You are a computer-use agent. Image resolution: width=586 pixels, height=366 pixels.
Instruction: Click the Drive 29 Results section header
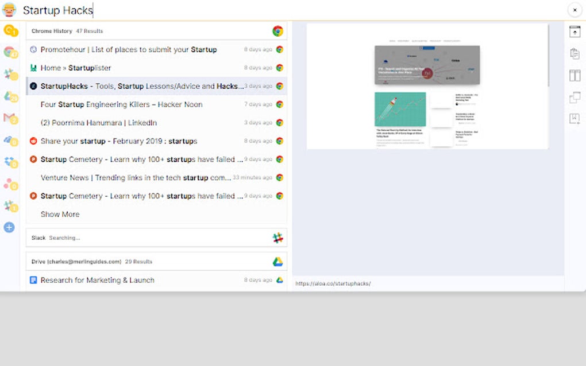coord(157,262)
